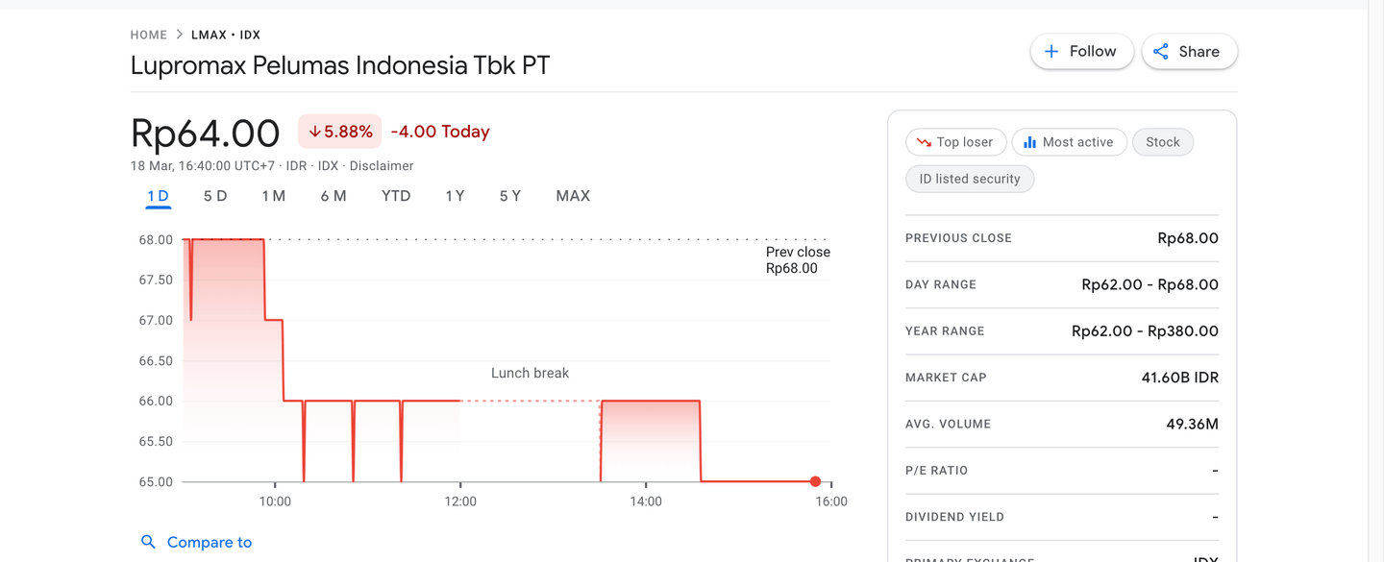Click the red endpoint dot on the chart
The height and width of the screenshot is (562, 1384).
click(x=815, y=481)
